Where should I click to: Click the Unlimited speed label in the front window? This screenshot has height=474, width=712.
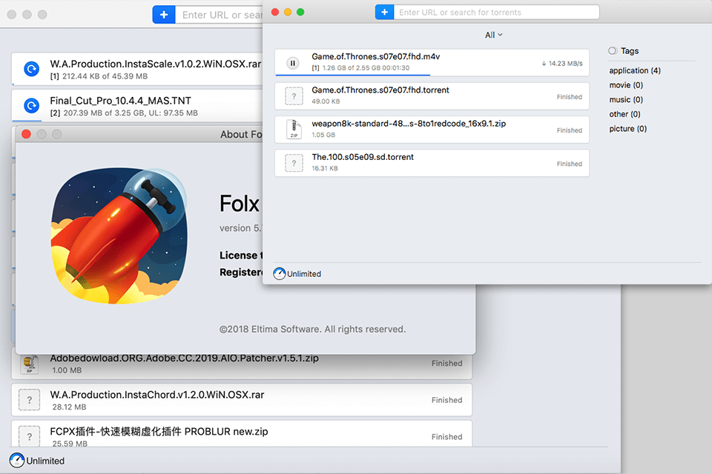coord(304,274)
